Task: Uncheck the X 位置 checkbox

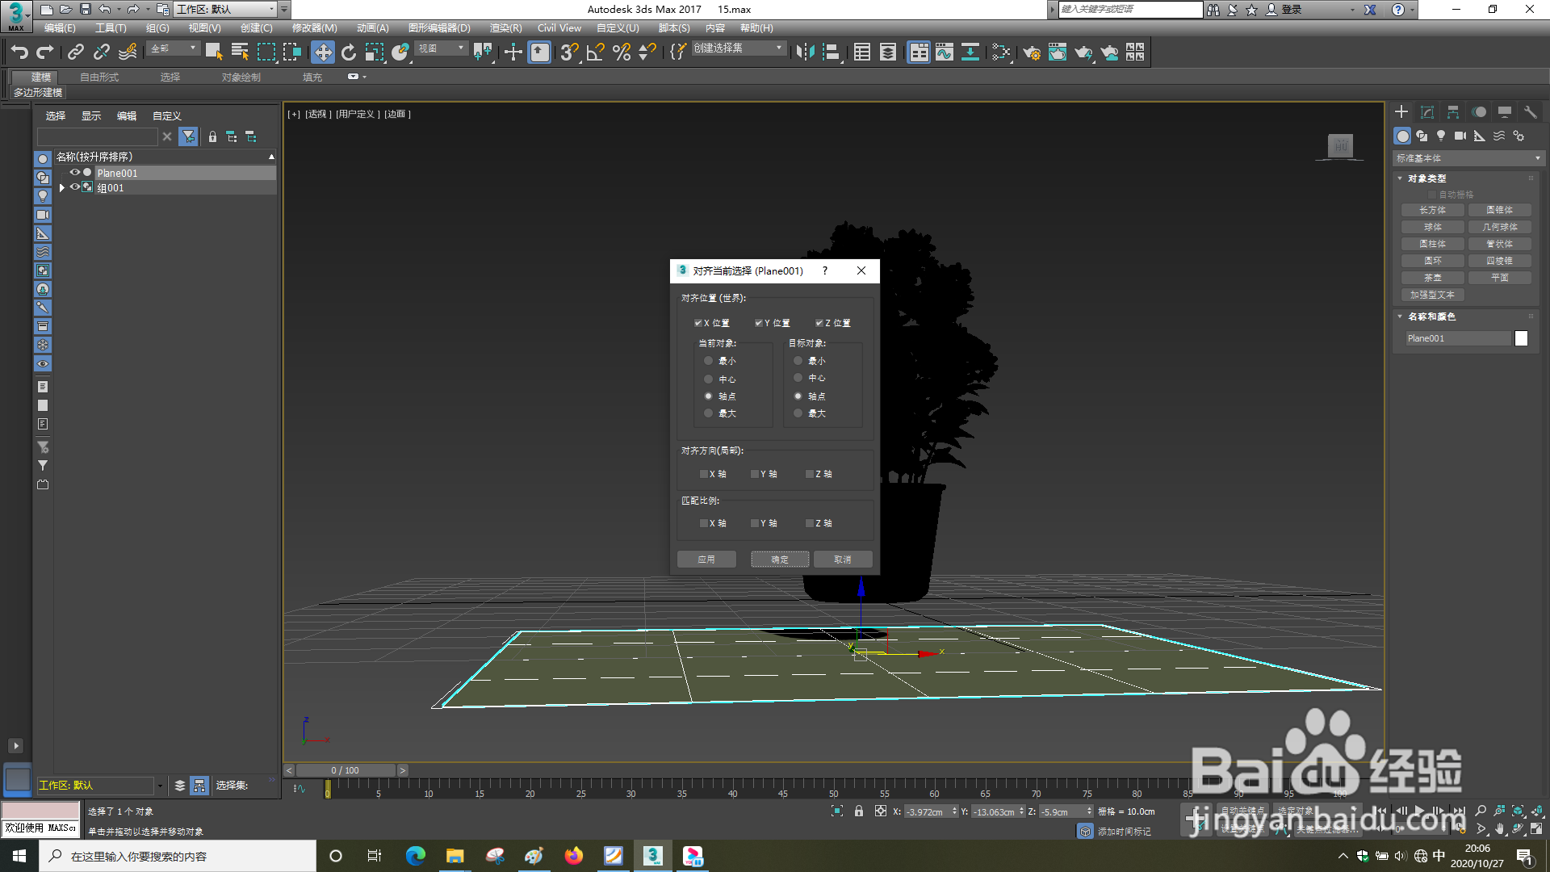Action: pos(698,323)
